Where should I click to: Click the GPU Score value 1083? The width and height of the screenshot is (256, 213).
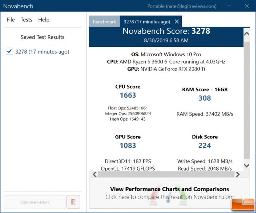pos(128,146)
